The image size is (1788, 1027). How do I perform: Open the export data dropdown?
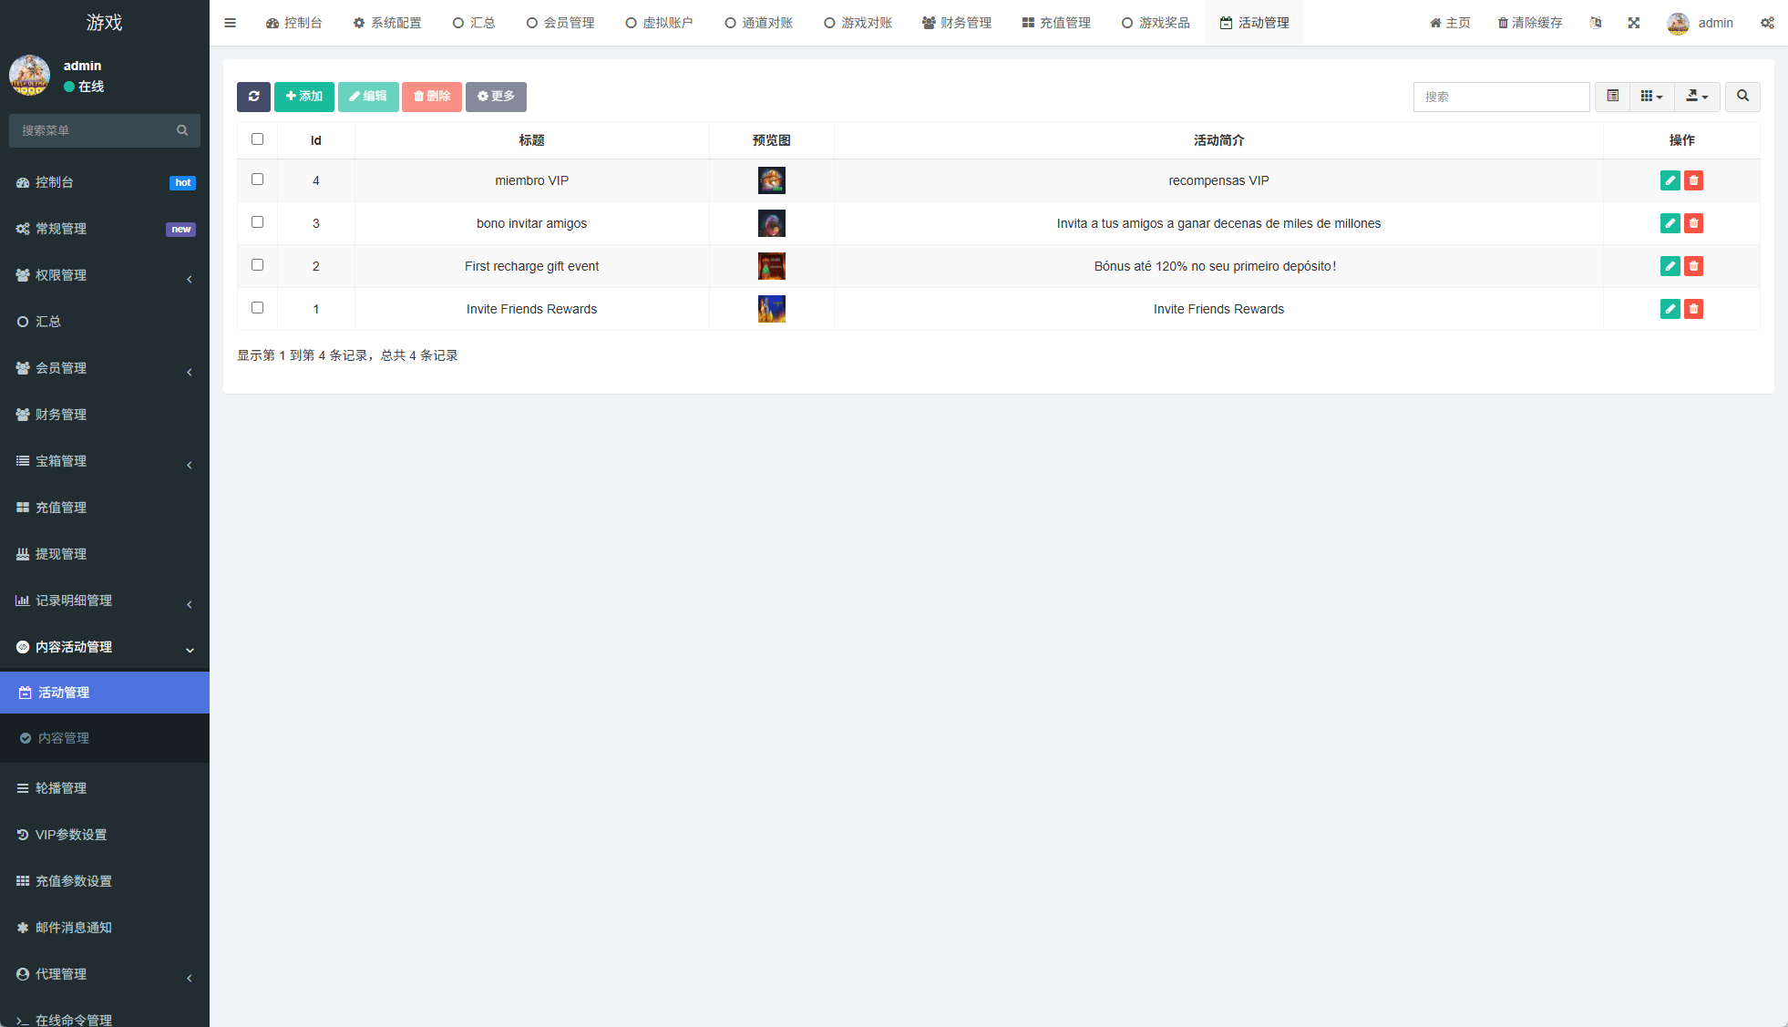coord(1696,97)
